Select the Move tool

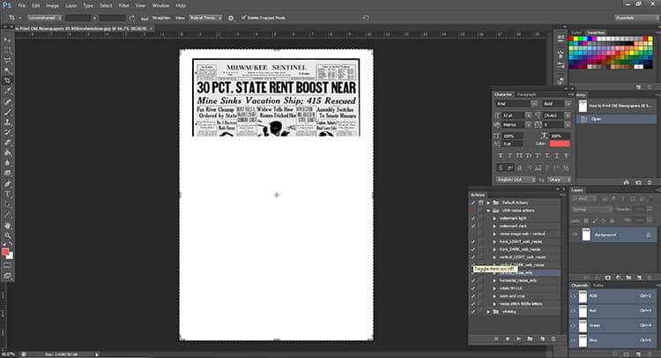tap(8, 40)
